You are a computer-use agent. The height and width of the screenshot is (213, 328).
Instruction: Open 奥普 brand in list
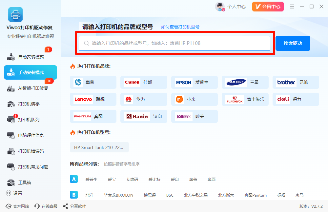click(193, 179)
